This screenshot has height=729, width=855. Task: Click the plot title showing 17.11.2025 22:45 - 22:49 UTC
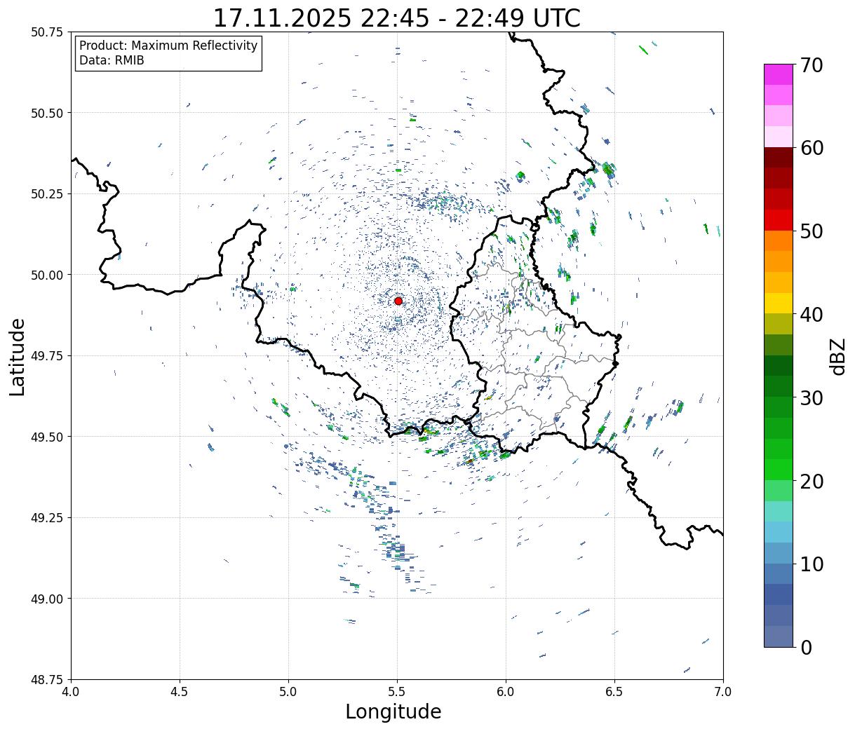coord(396,18)
